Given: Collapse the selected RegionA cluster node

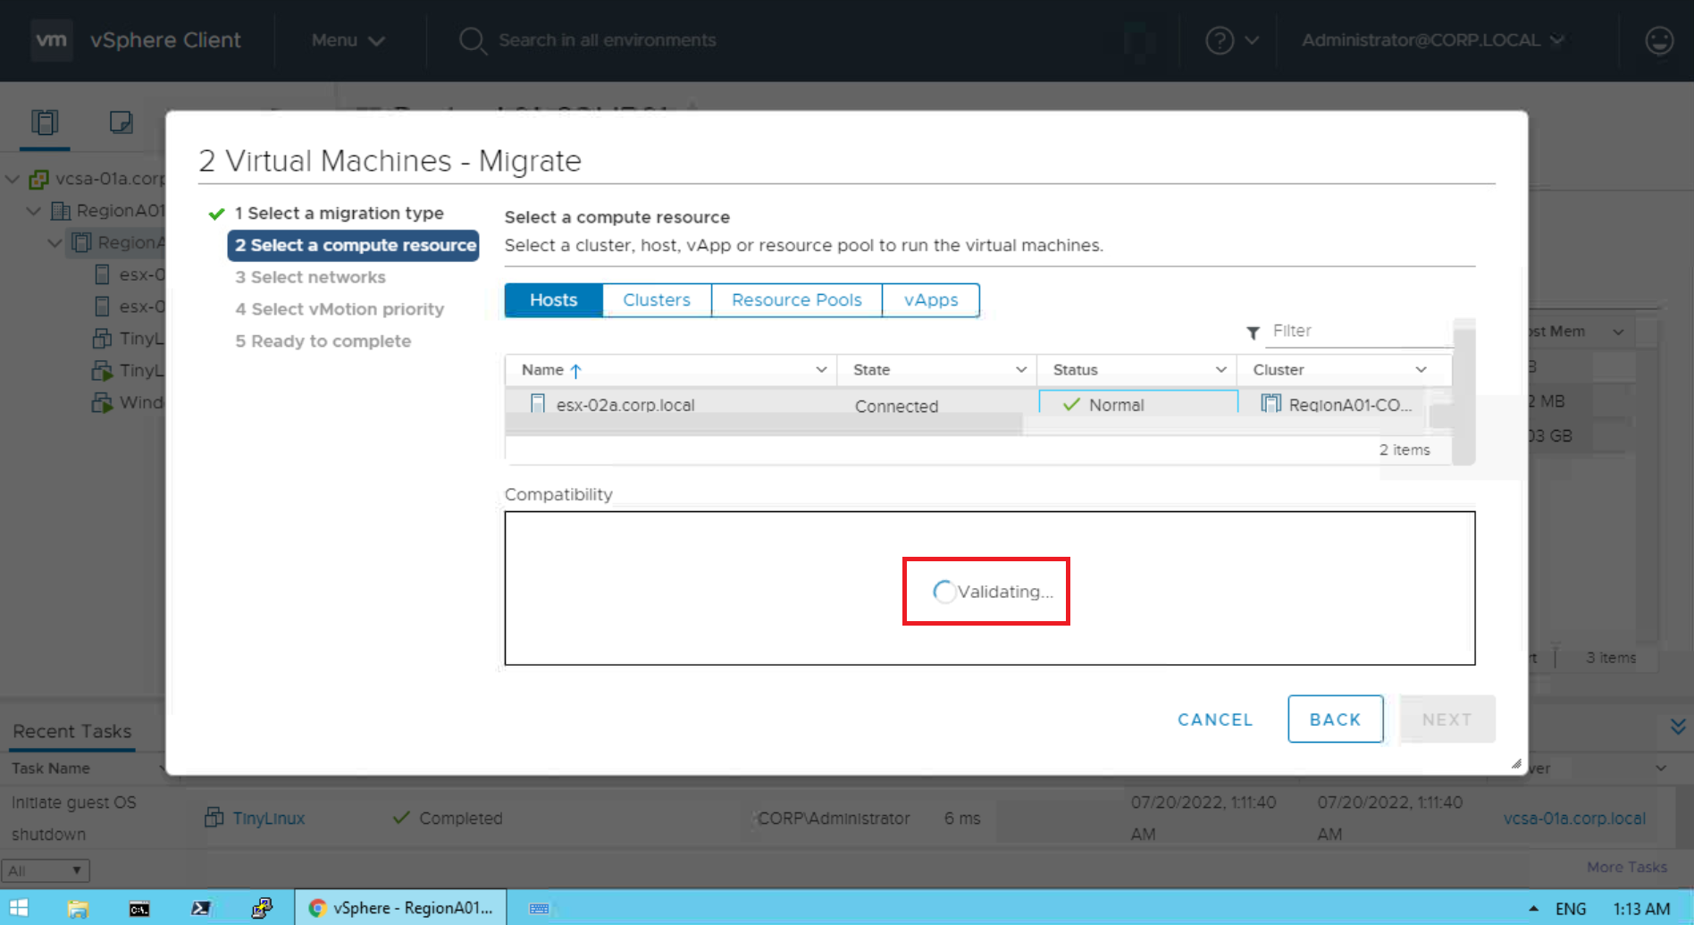Looking at the screenshot, I should 55,242.
